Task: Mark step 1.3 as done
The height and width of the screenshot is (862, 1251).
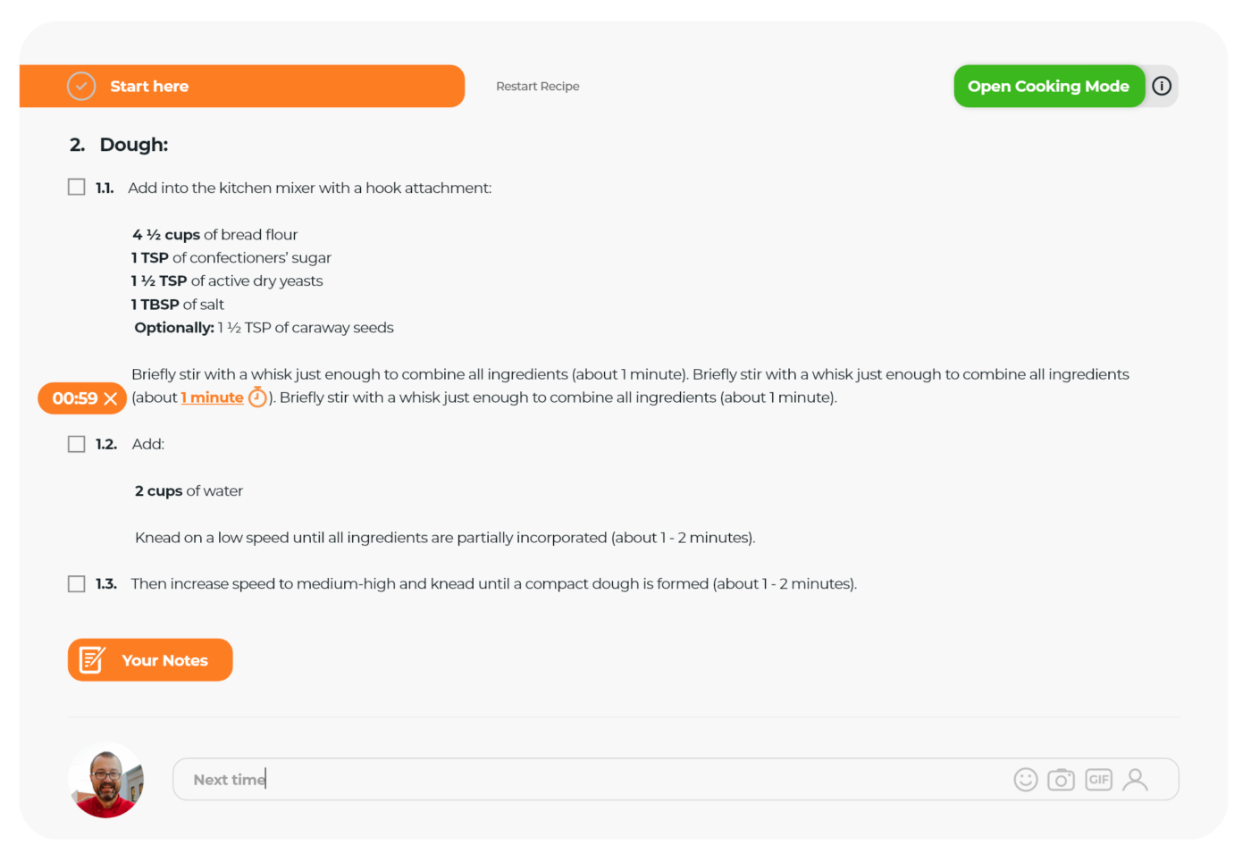Action: (x=77, y=584)
